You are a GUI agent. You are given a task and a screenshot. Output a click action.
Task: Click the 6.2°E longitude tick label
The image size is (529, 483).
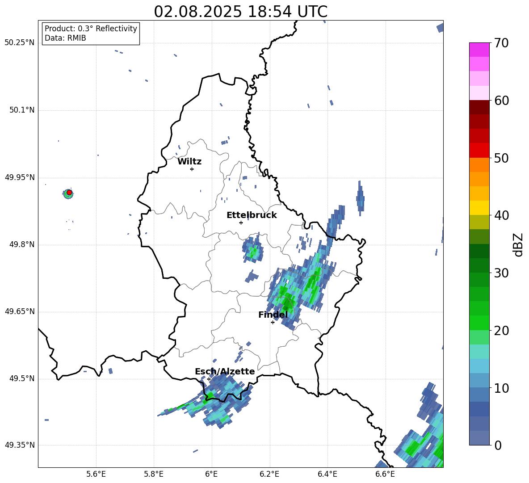point(269,474)
